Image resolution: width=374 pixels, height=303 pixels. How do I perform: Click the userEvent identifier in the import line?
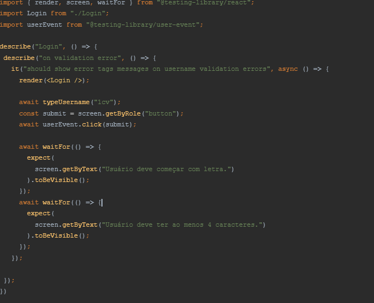click(x=44, y=25)
